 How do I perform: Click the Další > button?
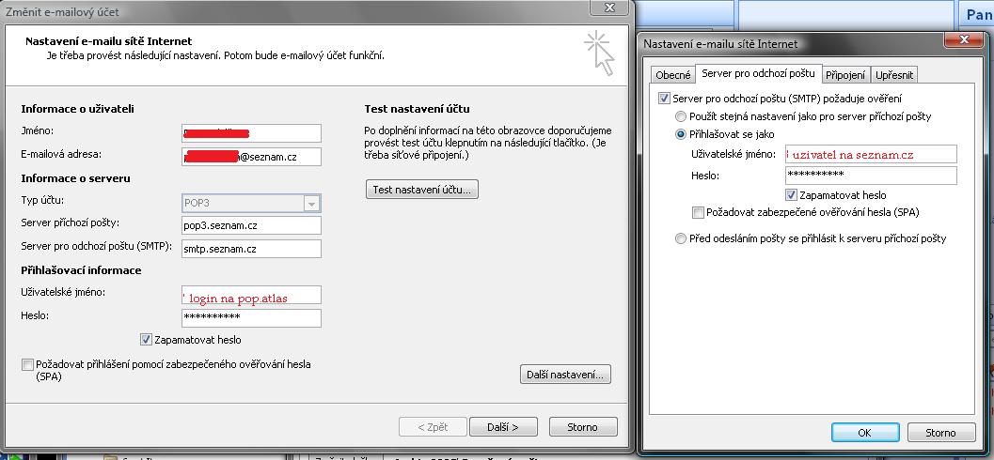503,427
